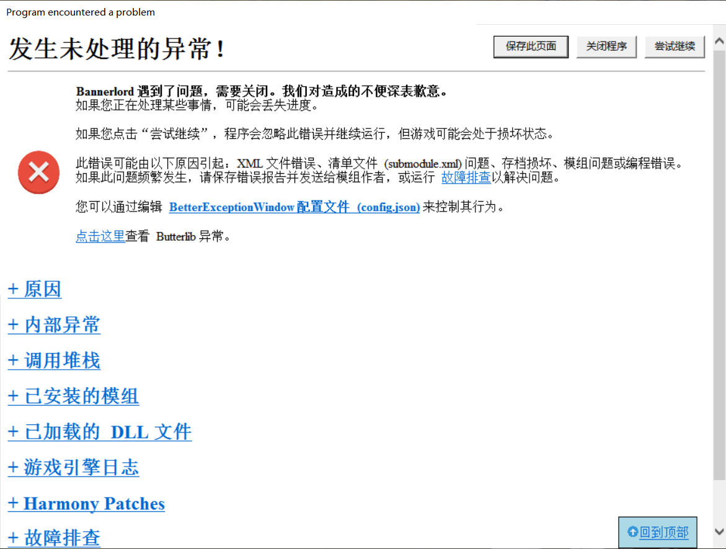Click the 回到顶部 button
This screenshot has width=726, height=549.
pyautogui.click(x=657, y=532)
